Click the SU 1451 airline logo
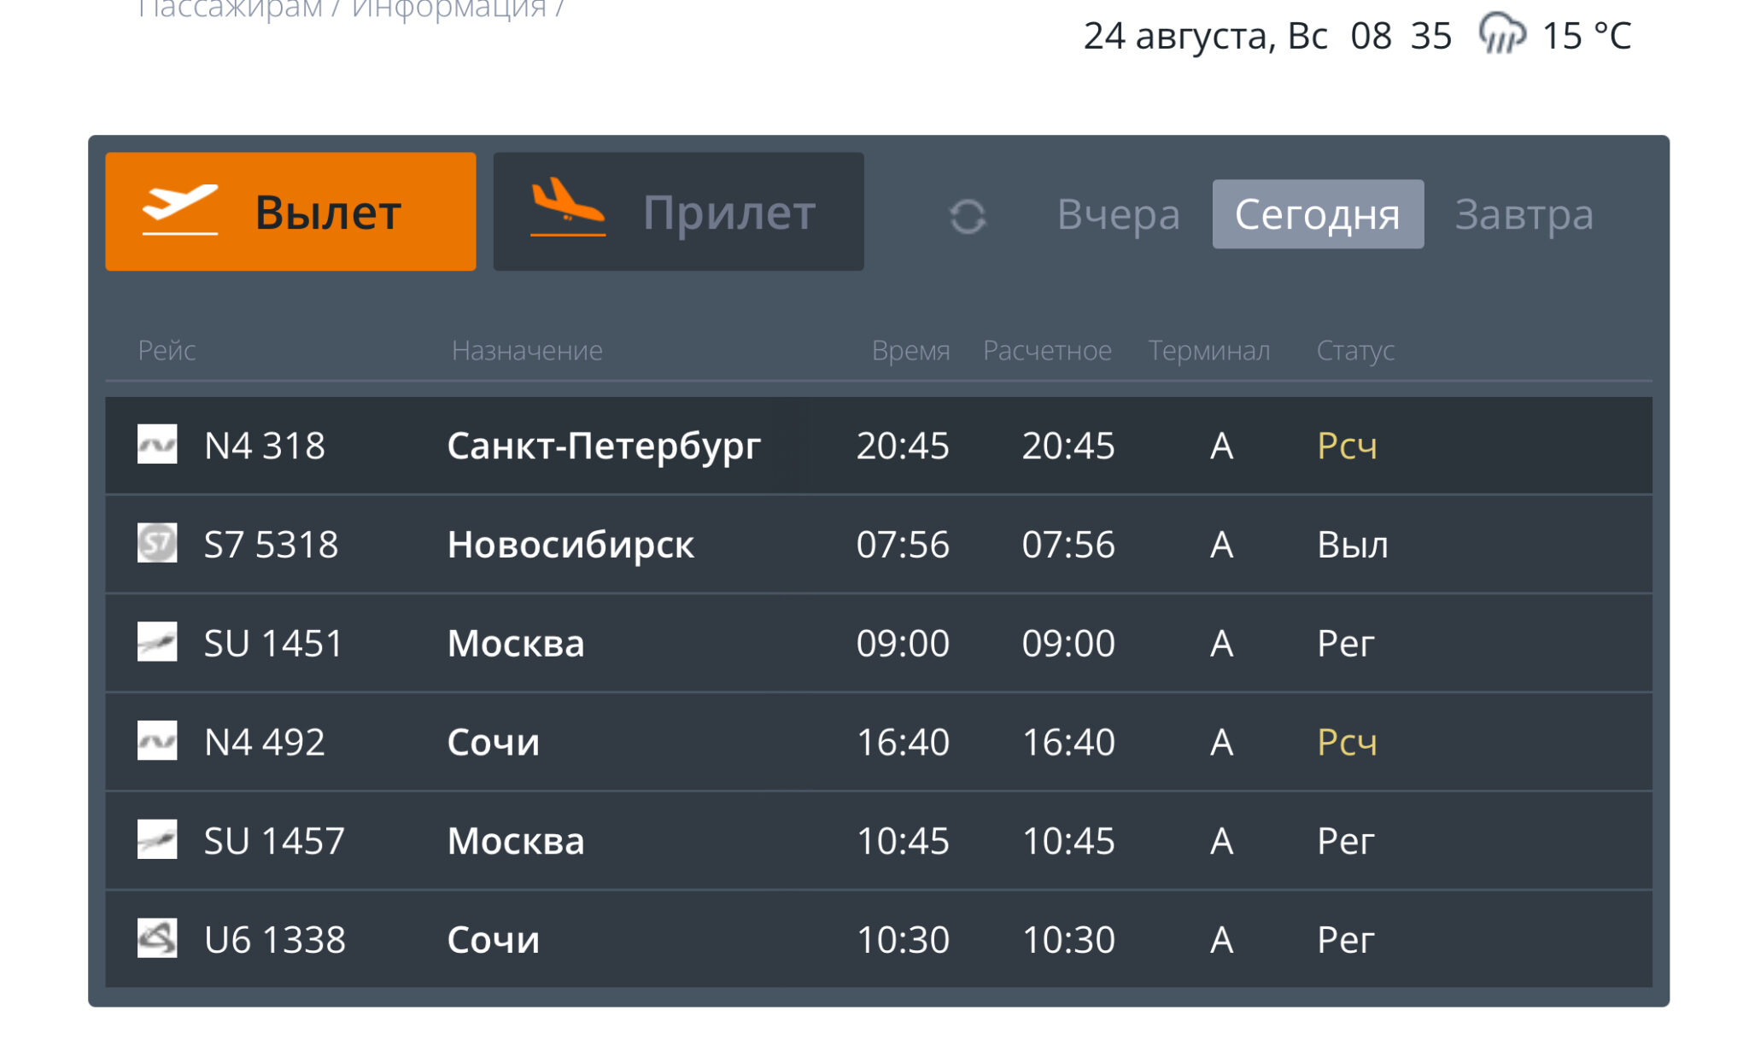Screen dimensions: 1749x1045 (x=157, y=642)
